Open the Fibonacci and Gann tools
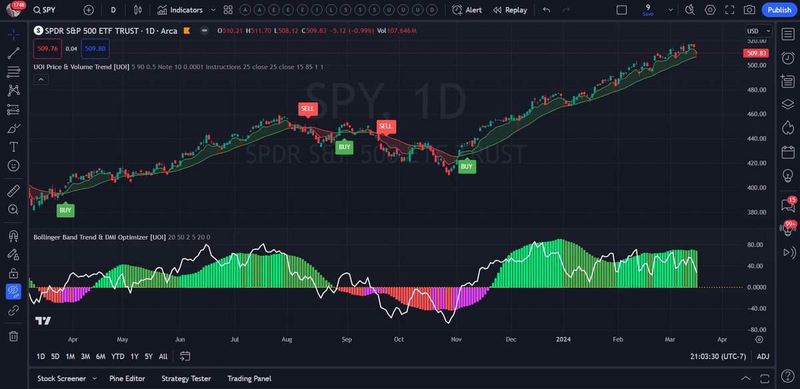This screenshot has width=800, height=389. tap(13, 72)
